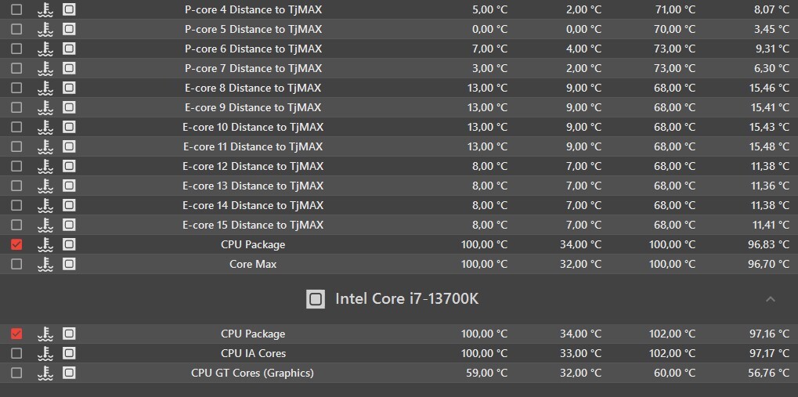Click chip icon on Core Max row
Viewport: 798px width, 397px height.
pyautogui.click(x=69, y=264)
